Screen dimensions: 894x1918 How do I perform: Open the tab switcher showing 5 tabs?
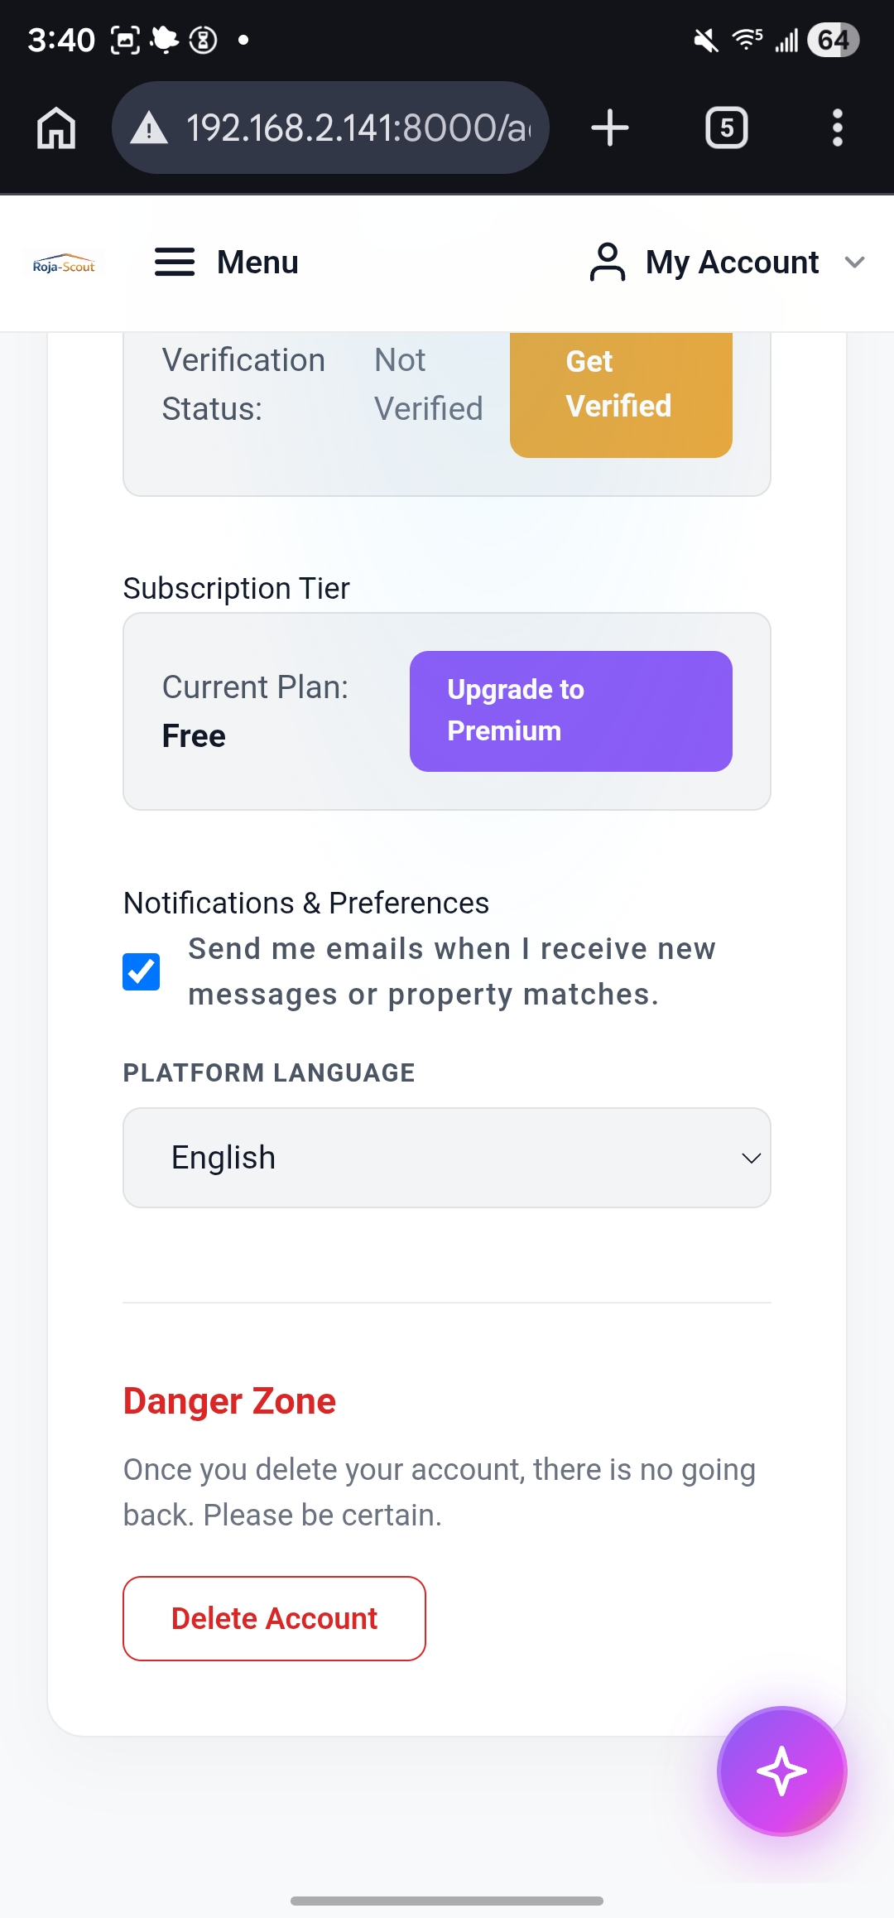[726, 128]
